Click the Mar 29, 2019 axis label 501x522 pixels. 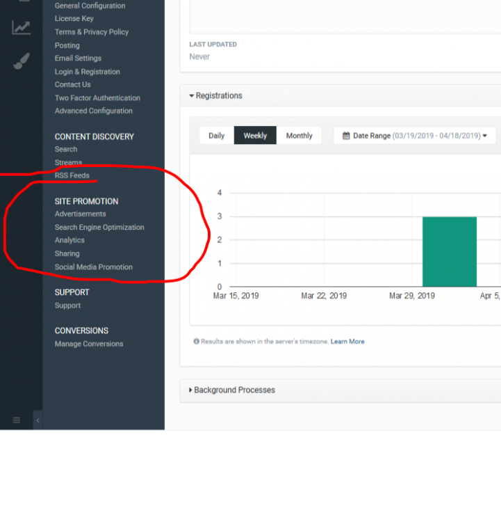(412, 296)
